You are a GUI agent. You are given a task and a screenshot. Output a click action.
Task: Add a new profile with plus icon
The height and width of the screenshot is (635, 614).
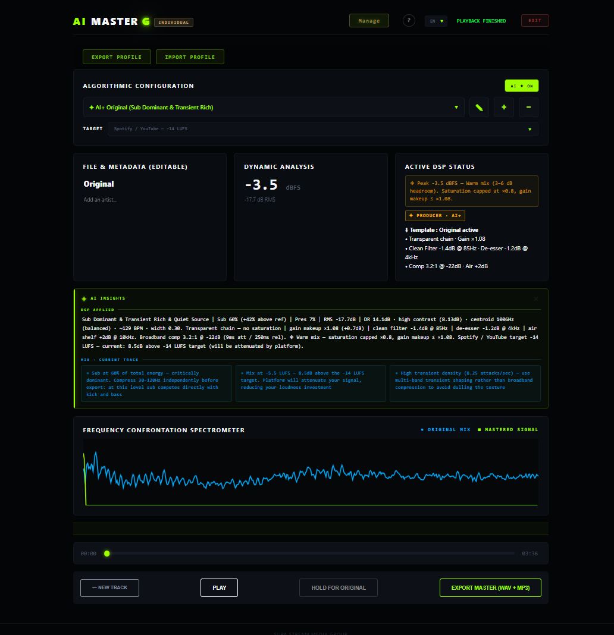(504, 107)
